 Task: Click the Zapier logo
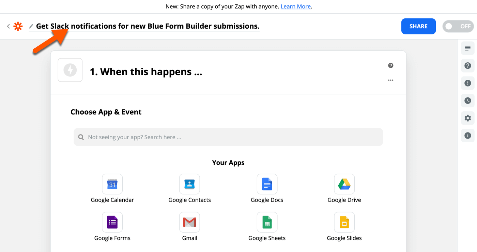[x=18, y=26]
